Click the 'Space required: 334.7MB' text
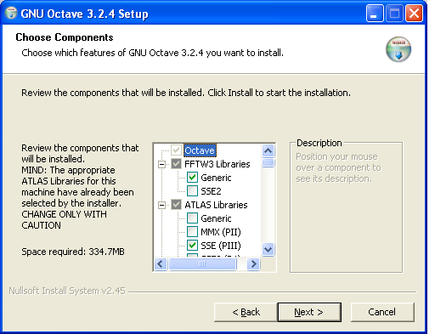The image size is (435, 334). pyautogui.click(x=73, y=252)
